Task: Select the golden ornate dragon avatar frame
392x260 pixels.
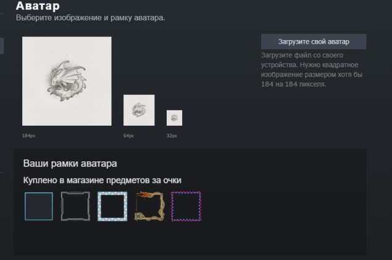Action: tap(149, 206)
